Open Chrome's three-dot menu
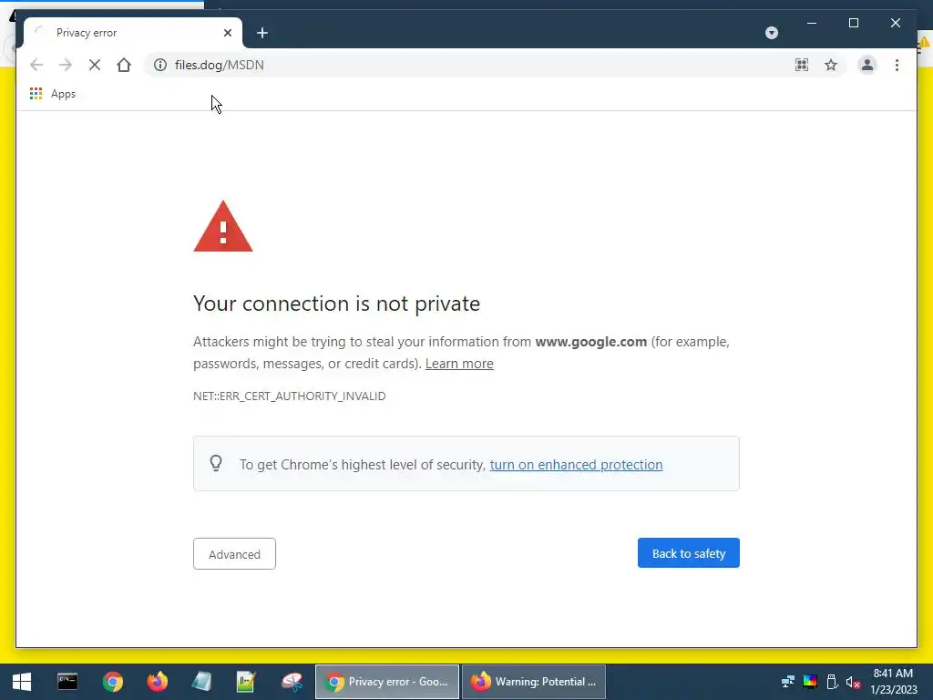This screenshot has width=933, height=700. pos(897,65)
